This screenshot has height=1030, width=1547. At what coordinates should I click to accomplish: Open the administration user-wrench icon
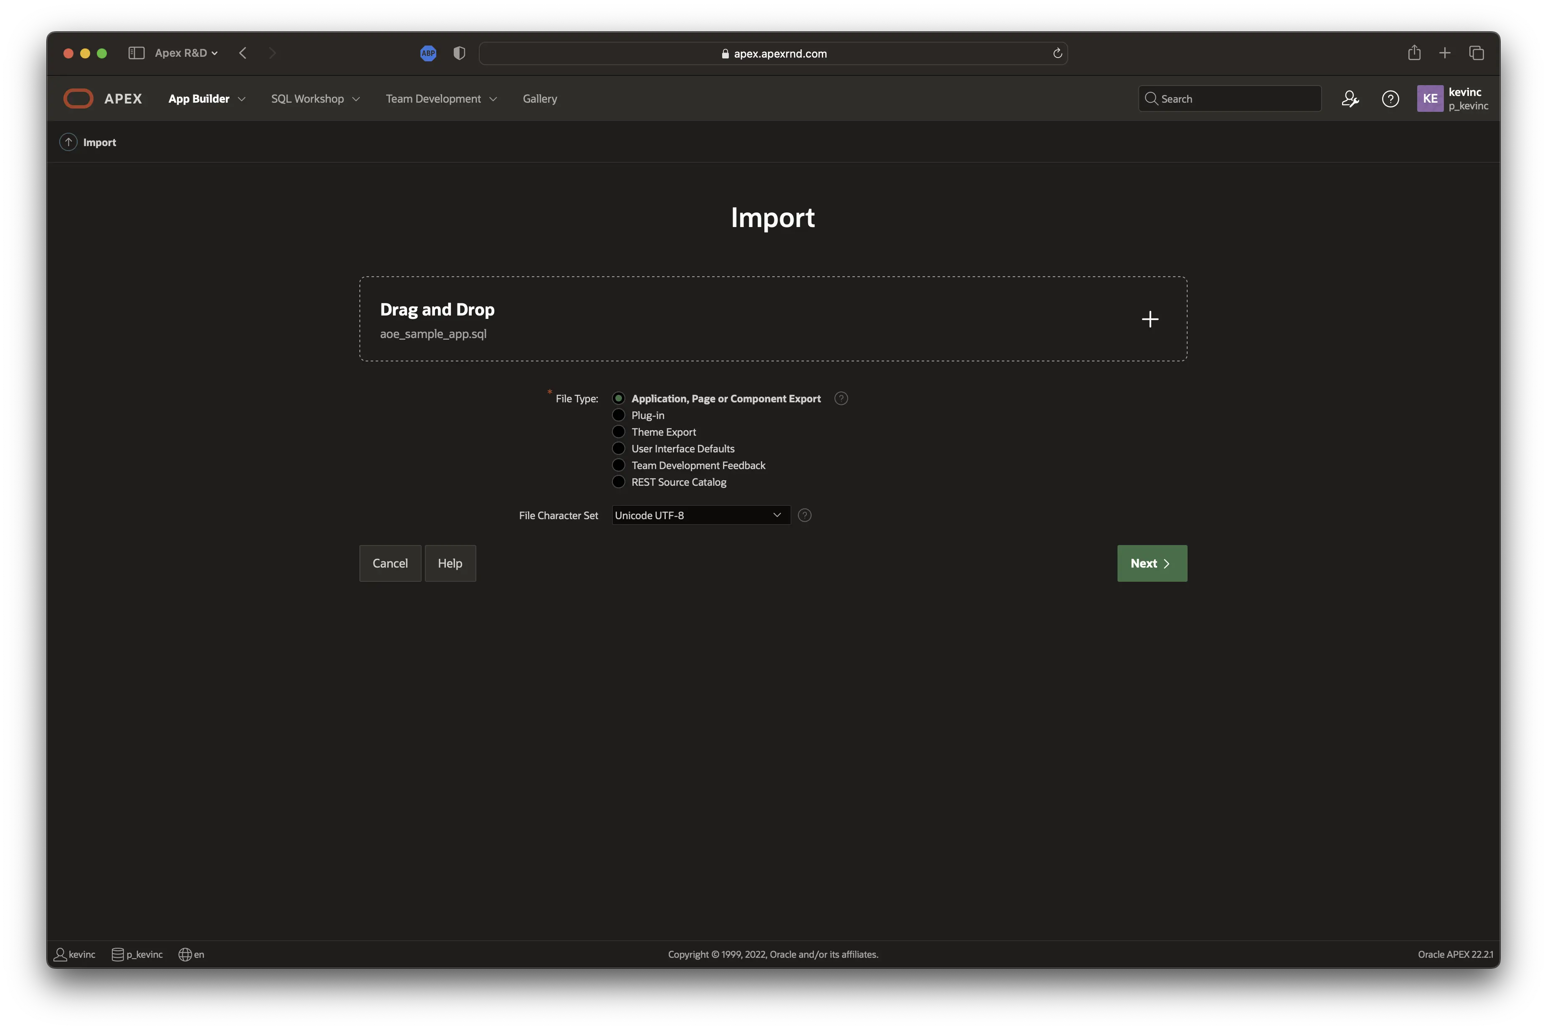1350,98
